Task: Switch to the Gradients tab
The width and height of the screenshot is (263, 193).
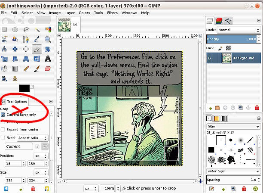Action: click(x=224, y=118)
